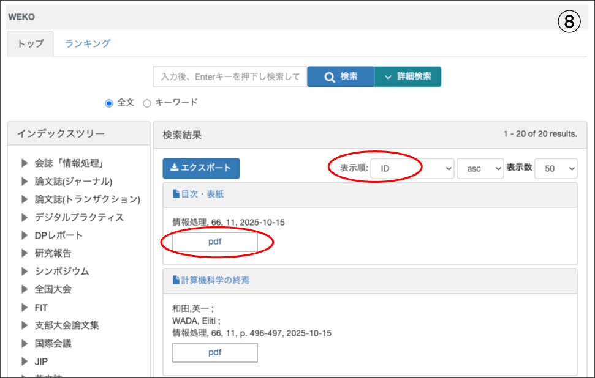
Task: Open the 詳細検索 advanced search
Action: point(407,77)
